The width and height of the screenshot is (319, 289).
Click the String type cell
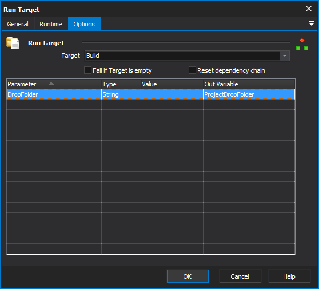(x=121, y=94)
